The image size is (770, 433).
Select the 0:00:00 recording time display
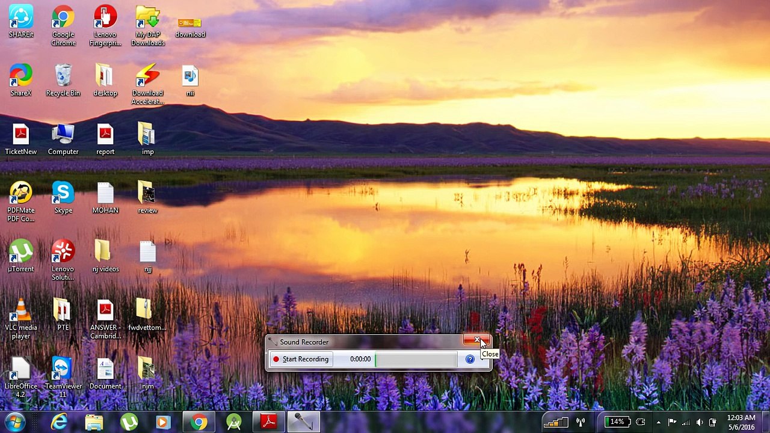pyautogui.click(x=360, y=359)
